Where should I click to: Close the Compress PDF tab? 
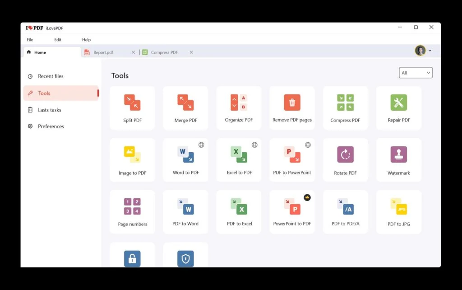click(191, 52)
